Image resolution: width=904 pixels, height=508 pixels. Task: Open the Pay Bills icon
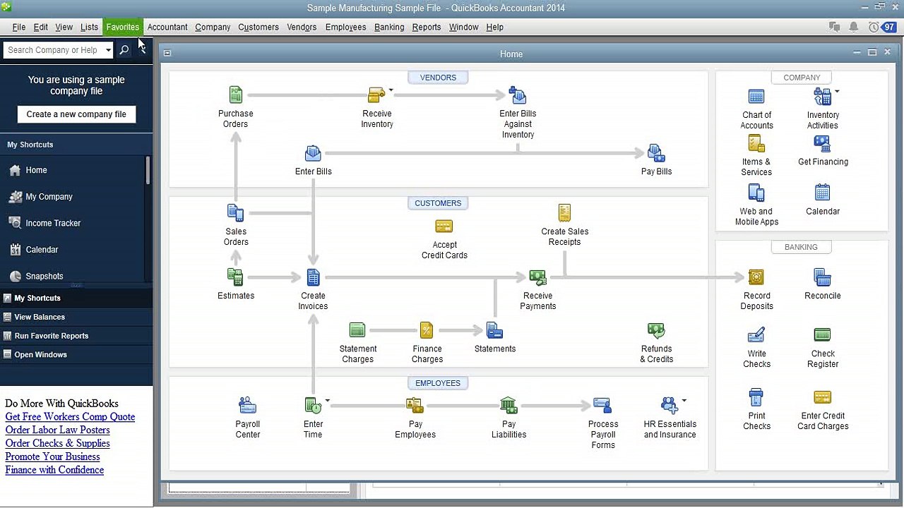click(x=656, y=153)
